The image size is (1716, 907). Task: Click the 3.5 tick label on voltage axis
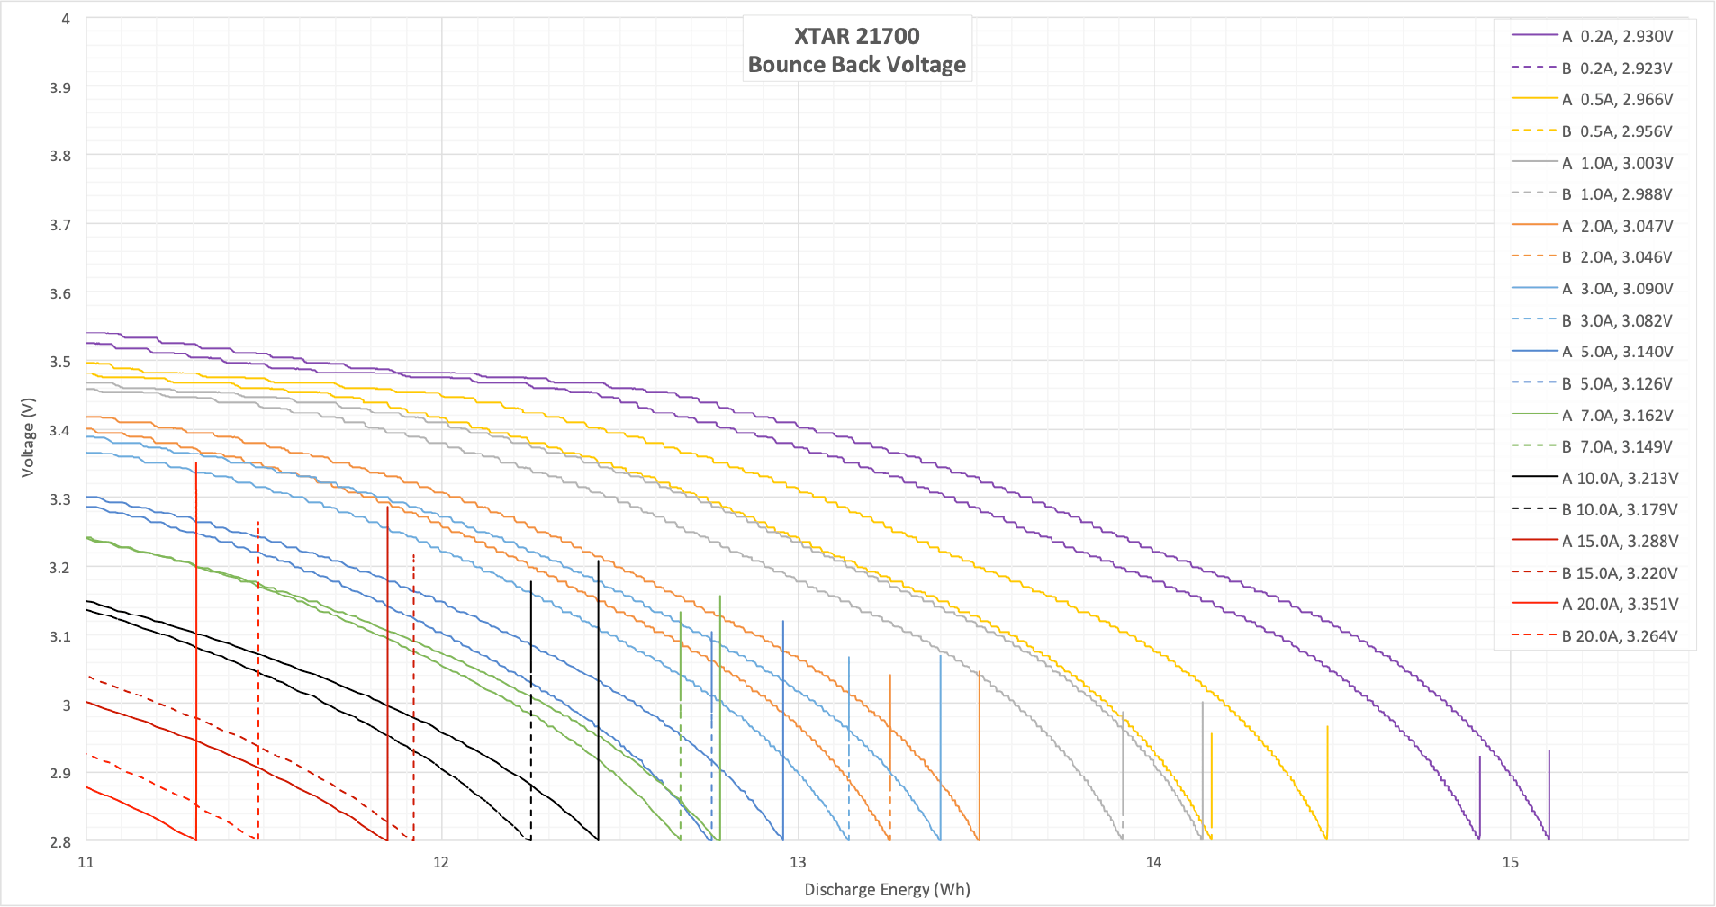coord(60,362)
